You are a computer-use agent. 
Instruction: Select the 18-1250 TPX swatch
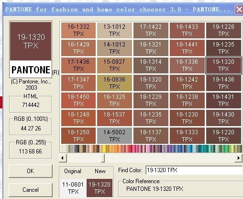[78, 136]
